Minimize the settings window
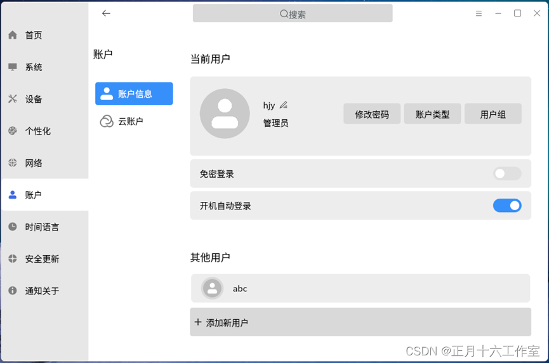This screenshot has height=363, width=549. coord(498,13)
